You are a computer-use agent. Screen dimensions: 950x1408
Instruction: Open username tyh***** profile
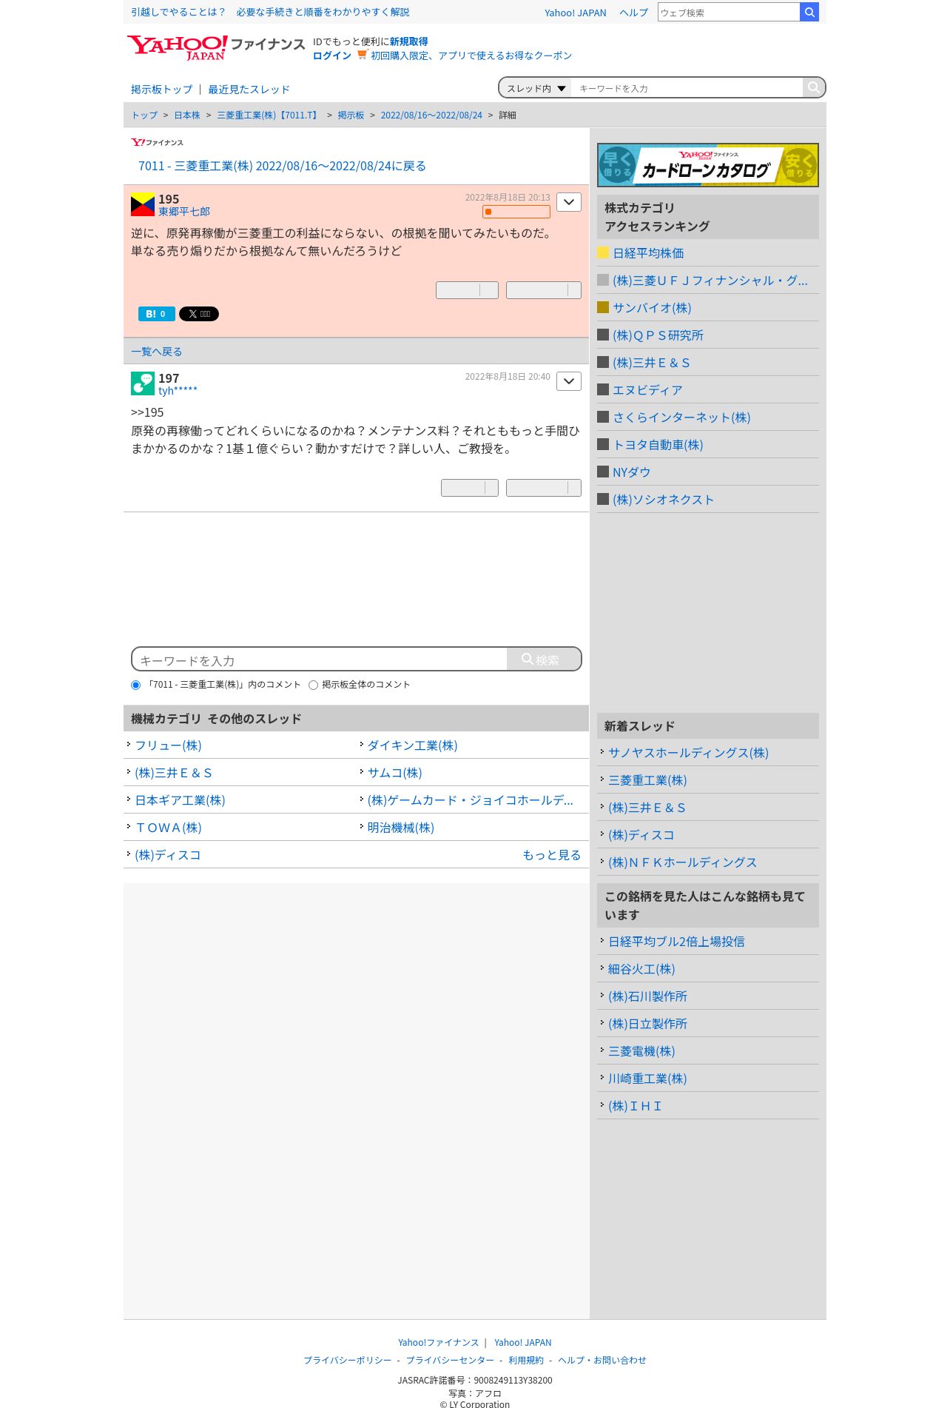pos(178,391)
